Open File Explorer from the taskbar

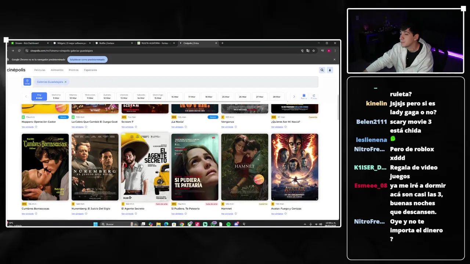pyautogui.click(x=158, y=224)
